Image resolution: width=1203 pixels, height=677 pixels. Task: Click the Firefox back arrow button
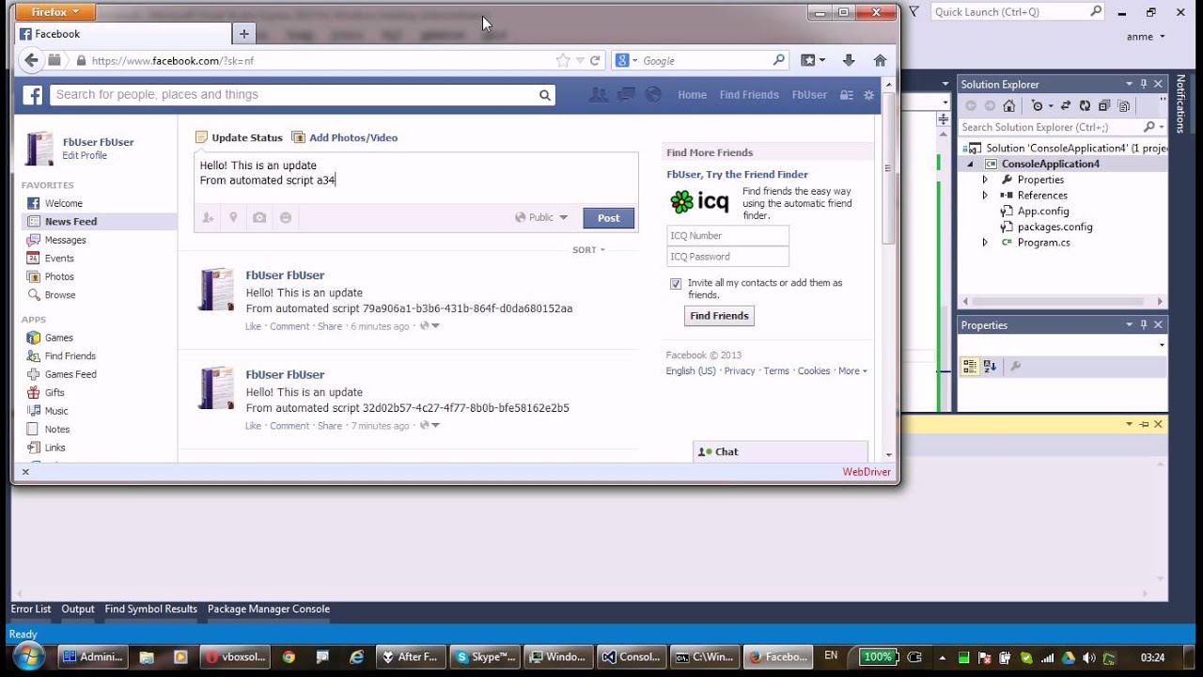pyautogui.click(x=31, y=60)
